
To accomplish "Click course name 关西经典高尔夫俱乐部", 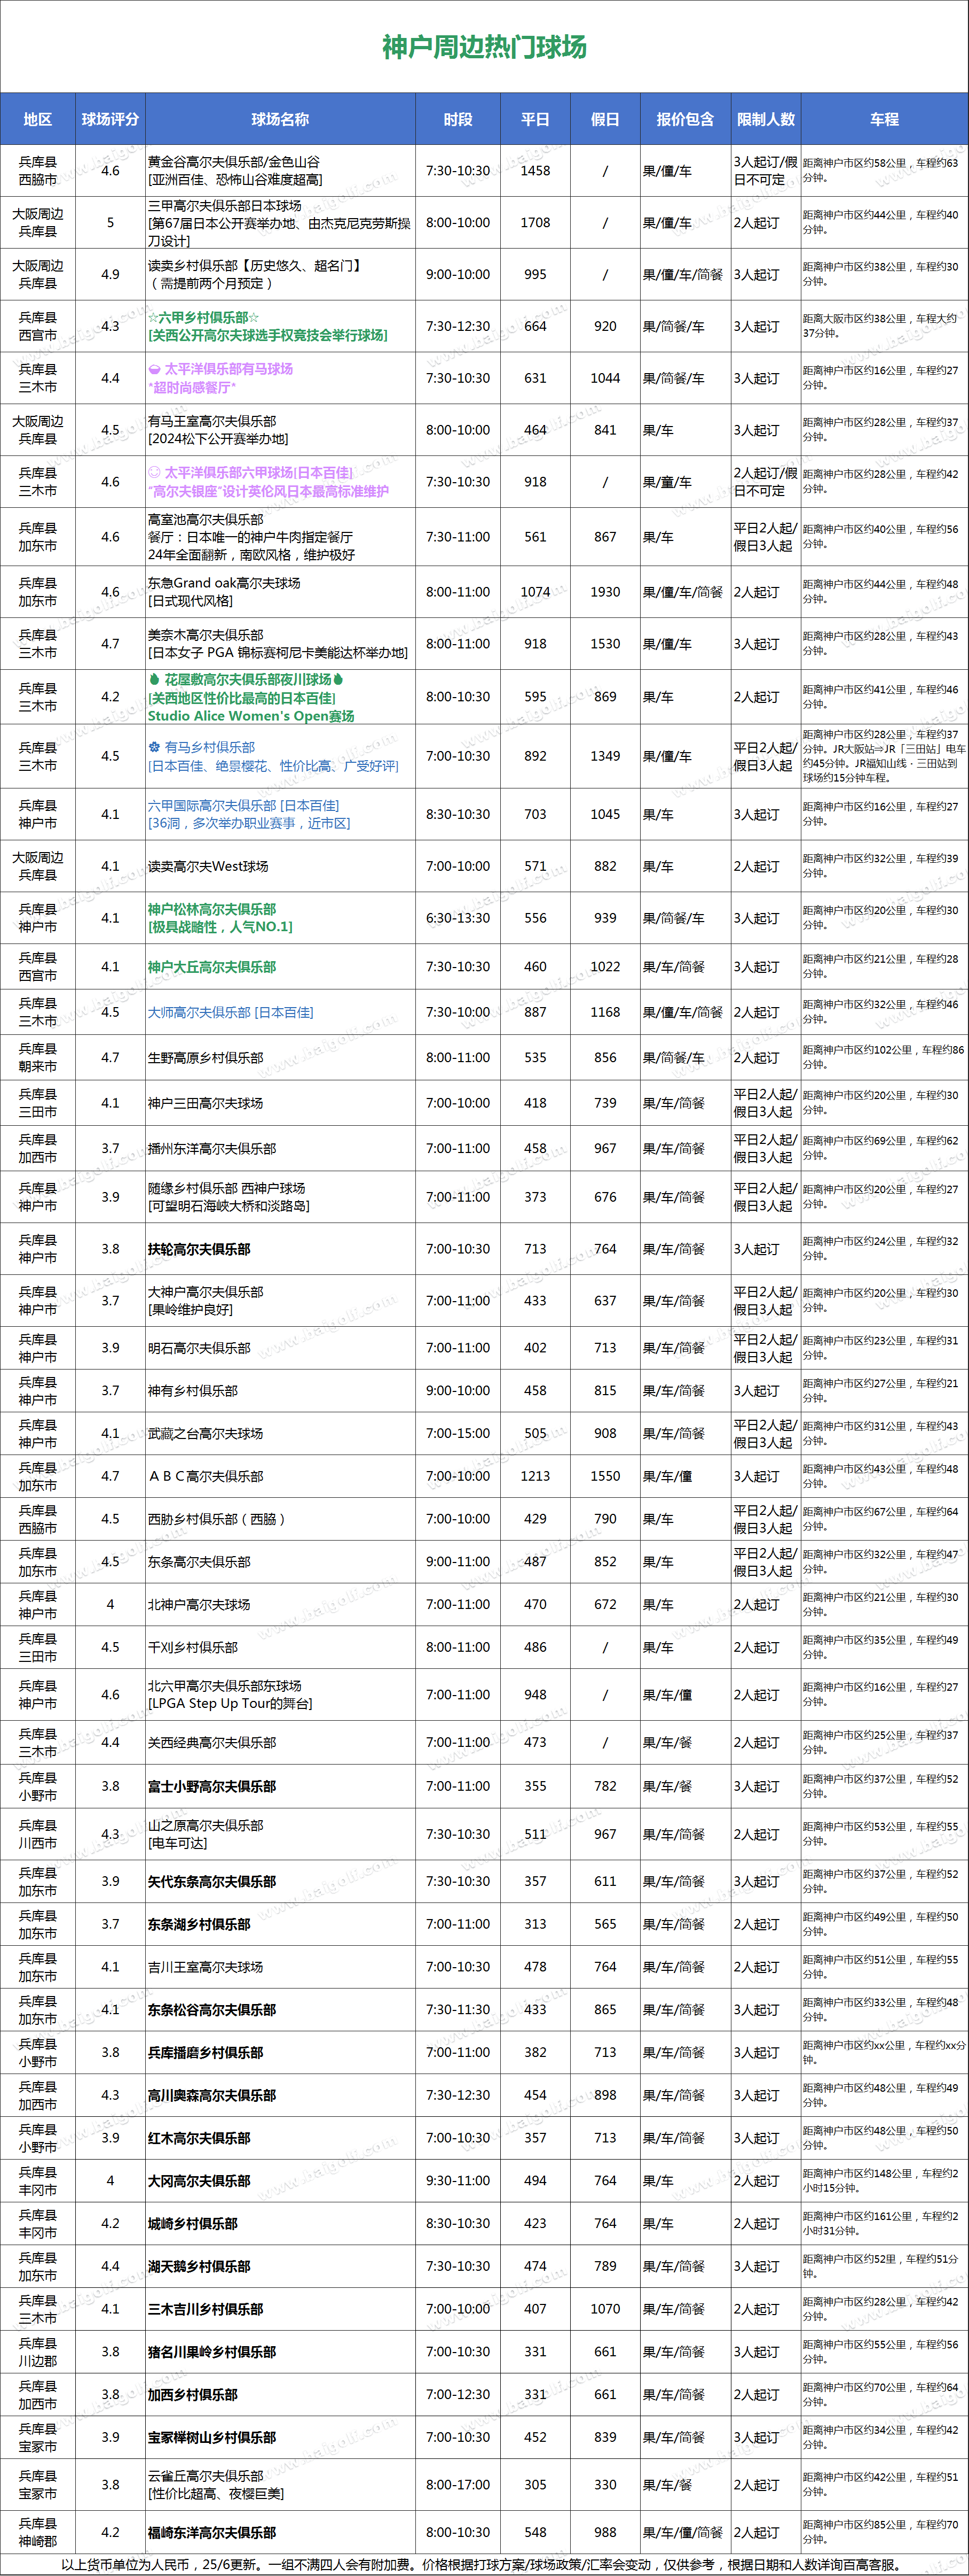I will [212, 1743].
